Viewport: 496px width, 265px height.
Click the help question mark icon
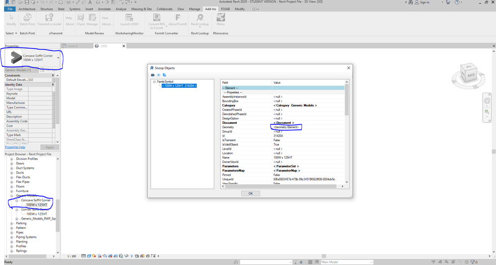(x=457, y=2)
